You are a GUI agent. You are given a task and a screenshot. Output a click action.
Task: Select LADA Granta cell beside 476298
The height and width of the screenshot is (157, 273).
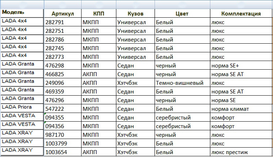(22, 65)
